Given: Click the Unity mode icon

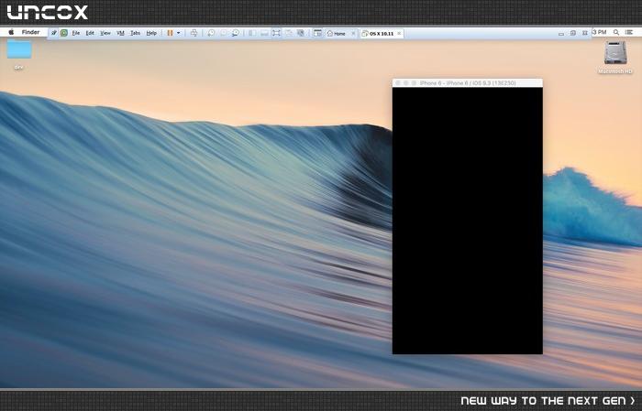Looking at the screenshot, I should 289,33.
